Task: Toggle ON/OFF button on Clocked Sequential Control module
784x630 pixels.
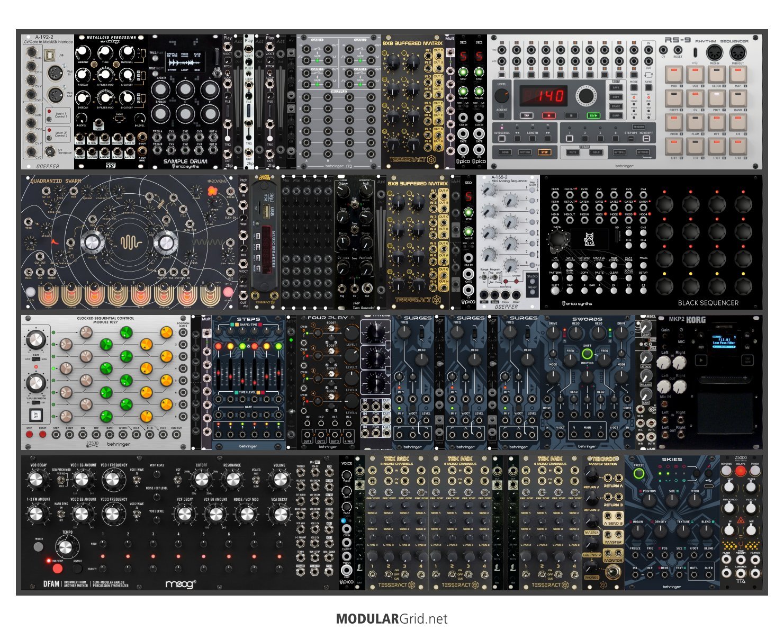Action: click(x=36, y=414)
